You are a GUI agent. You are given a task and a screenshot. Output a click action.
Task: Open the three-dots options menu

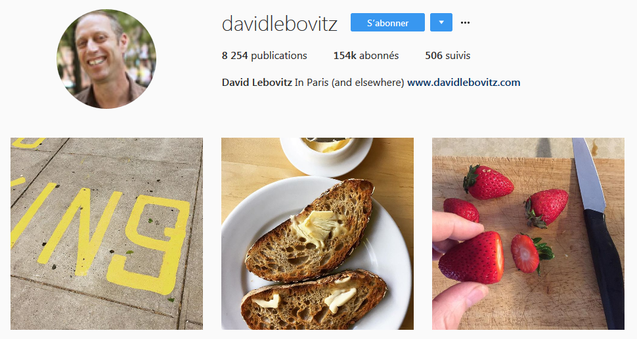pos(465,23)
